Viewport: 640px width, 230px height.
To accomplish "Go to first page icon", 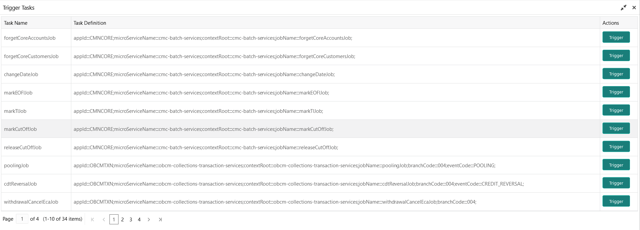I will click(93, 219).
